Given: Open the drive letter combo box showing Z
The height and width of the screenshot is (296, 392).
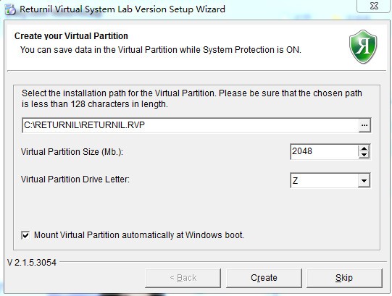Looking at the screenshot, I should (330, 180).
